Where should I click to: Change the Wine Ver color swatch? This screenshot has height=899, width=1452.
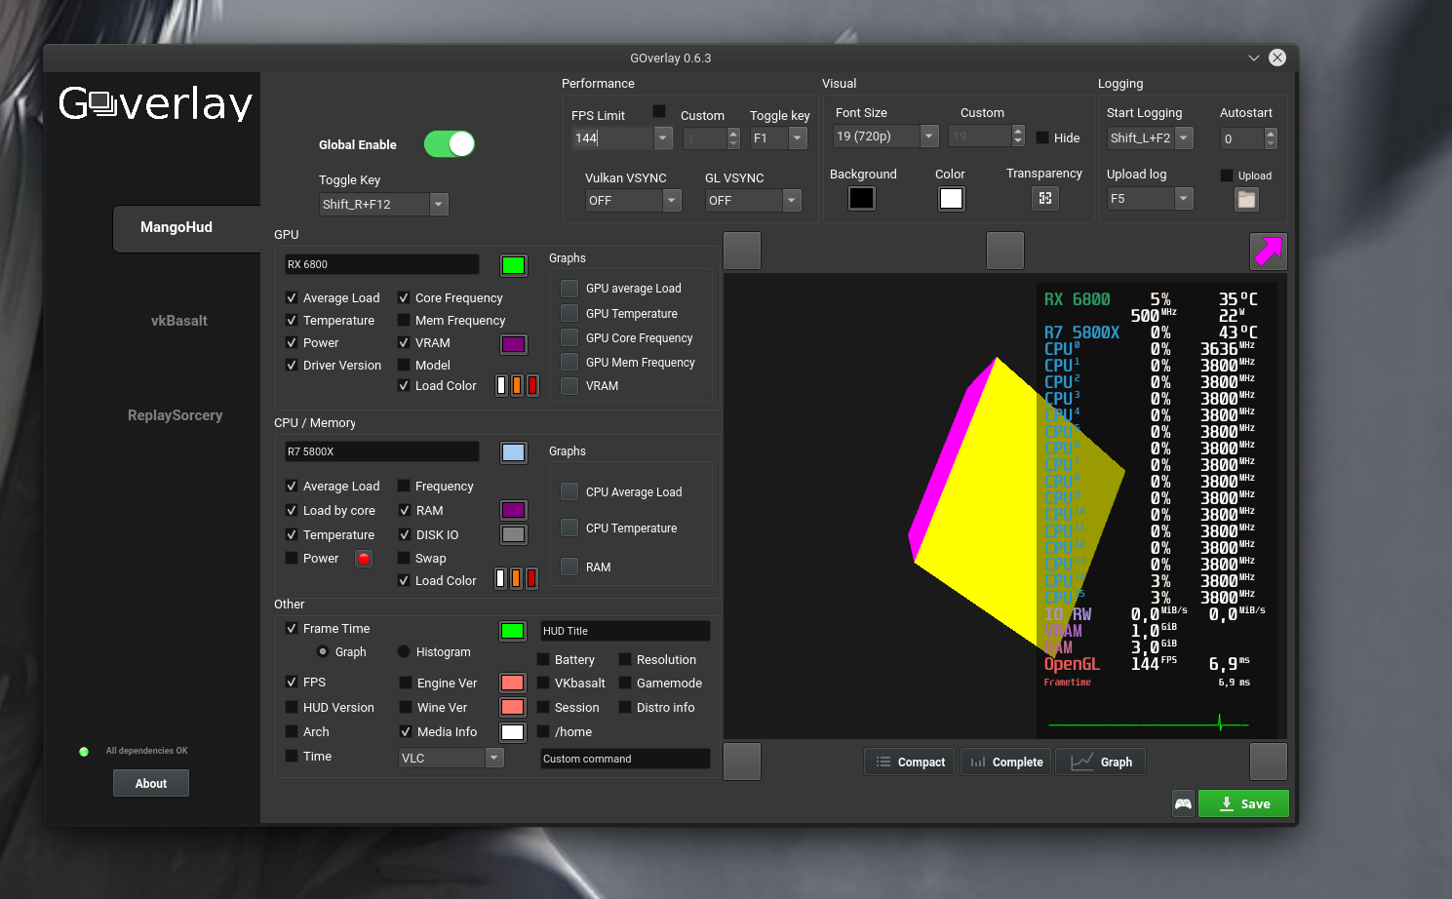click(513, 707)
